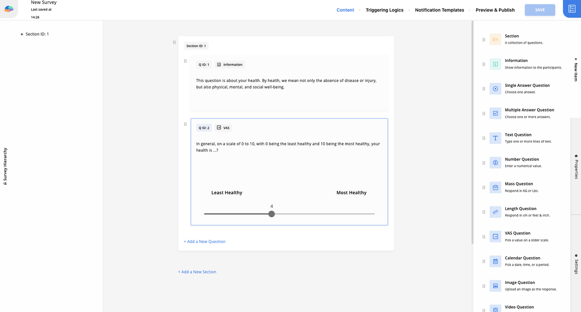The image size is (581, 312).
Task: Select the VAS Question slider icon
Action: (x=495, y=237)
